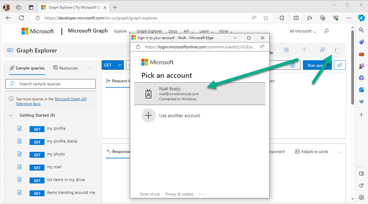This screenshot has width=368, height=204.
Task: Share the query with the share icon button
Action: coord(340,65)
